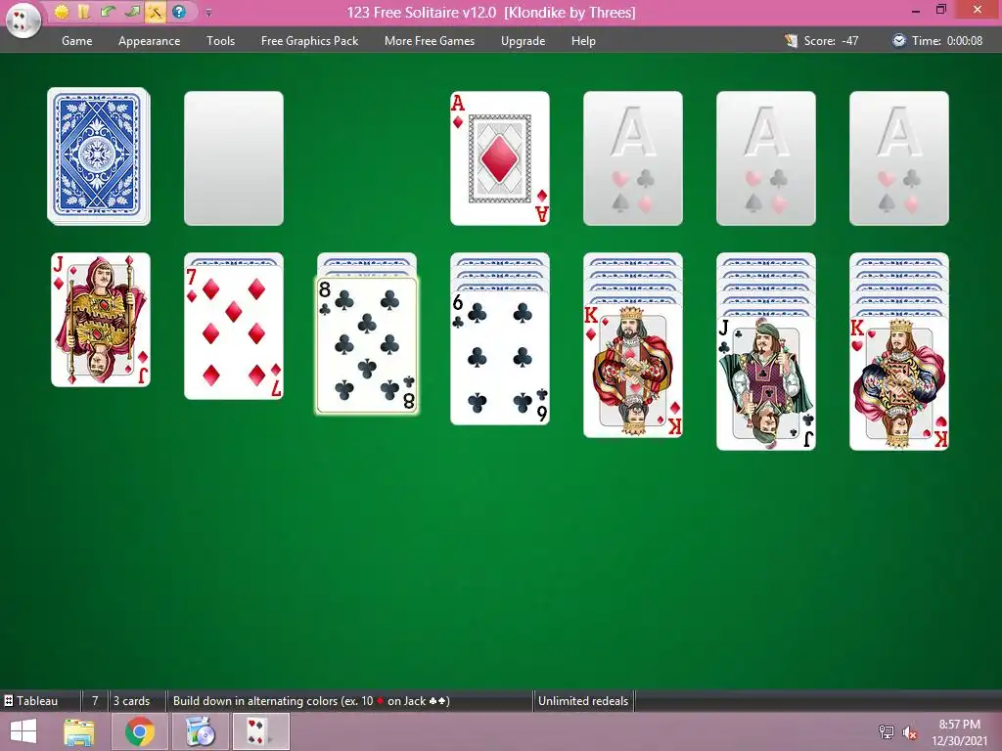Open File Explorer from the taskbar
Screen dimensions: 1002x751
click(x=79, y=731)
